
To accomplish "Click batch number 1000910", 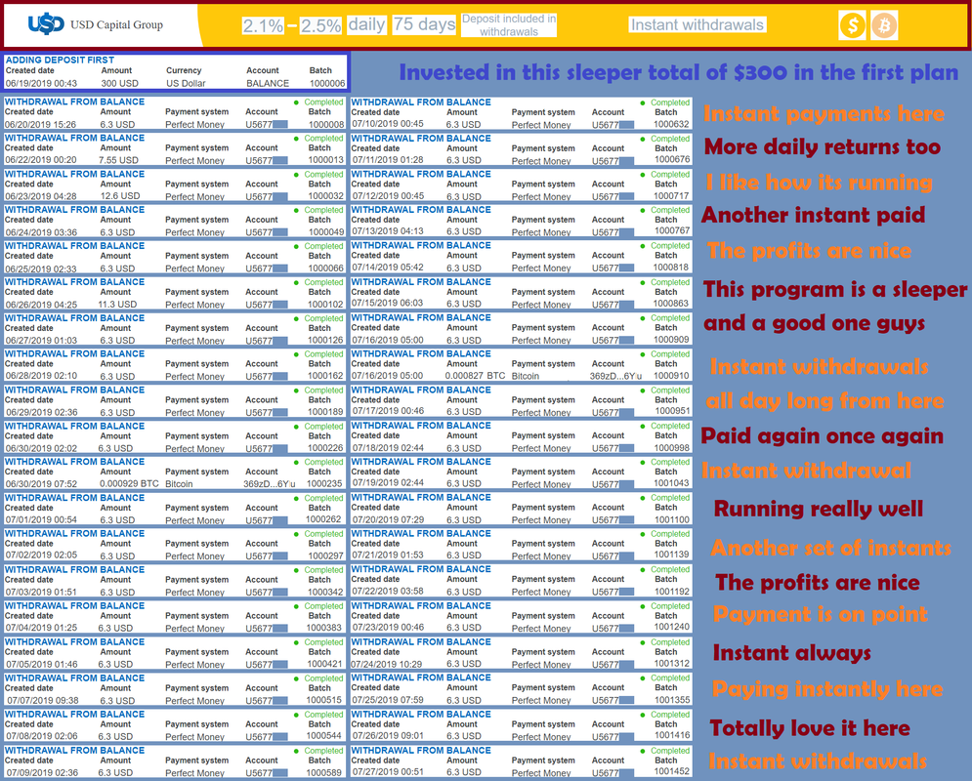I will [671, 375].
